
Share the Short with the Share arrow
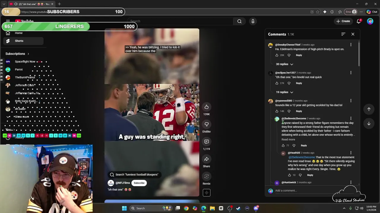coord(206,159)
